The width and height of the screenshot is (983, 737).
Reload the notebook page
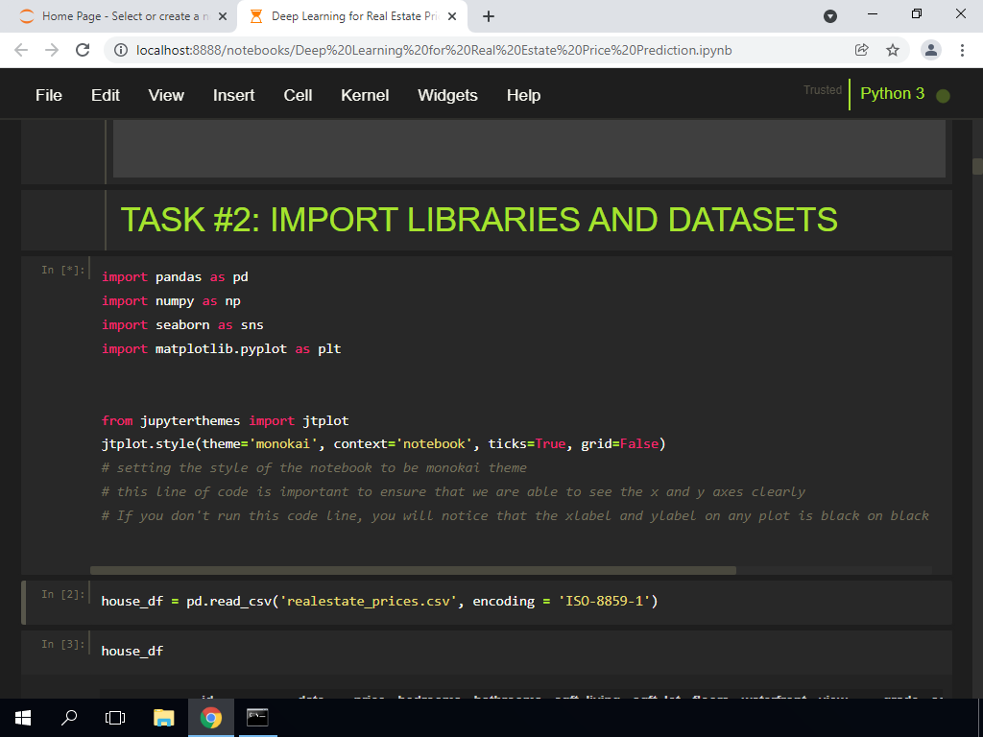coord(83,50)
